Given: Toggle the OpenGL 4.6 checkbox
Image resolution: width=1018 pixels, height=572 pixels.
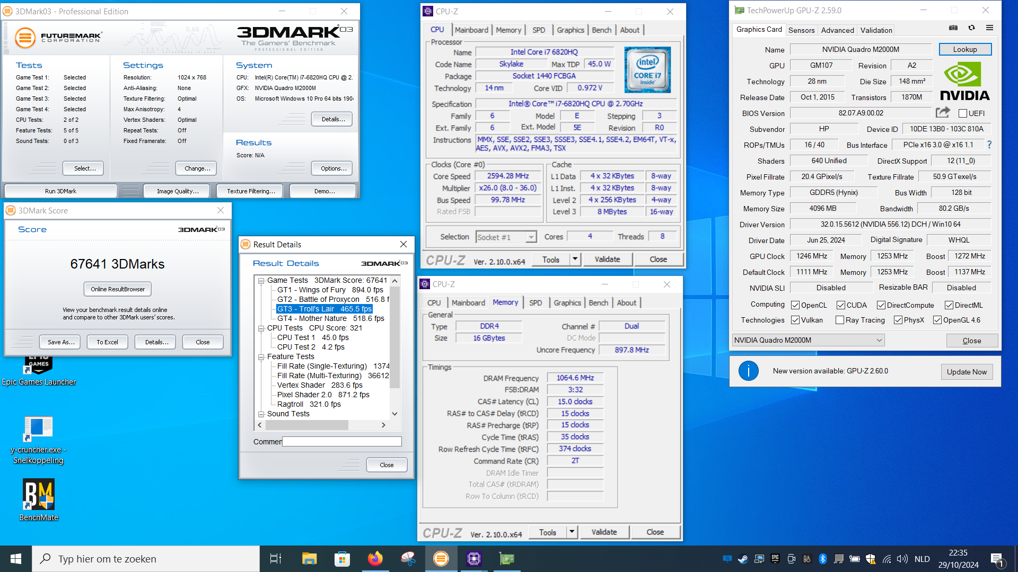Looking at the screenshot, I should [x=937, y=320].
